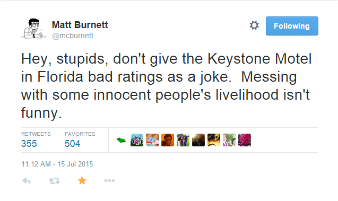This screenshot has height=201, width=338.
Task: Click Matt Burnett's cartoon profile avatar
Action: click(x=34, y=29)
